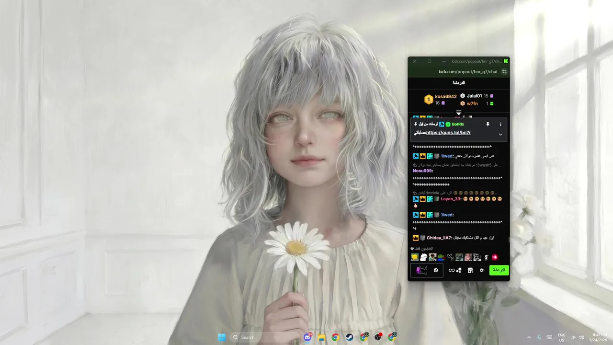
Task: Click the address bar URL text
Action: coord(468,72)
